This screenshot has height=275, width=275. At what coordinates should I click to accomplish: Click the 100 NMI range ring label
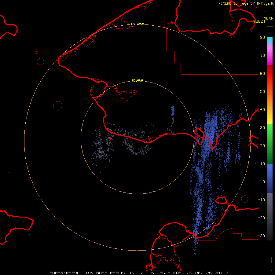[137, 24]
